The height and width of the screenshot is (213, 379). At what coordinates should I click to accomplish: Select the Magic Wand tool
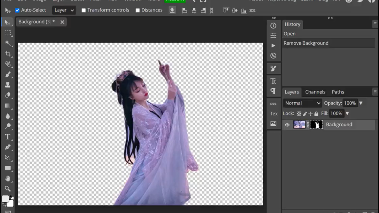coord(8,43)
